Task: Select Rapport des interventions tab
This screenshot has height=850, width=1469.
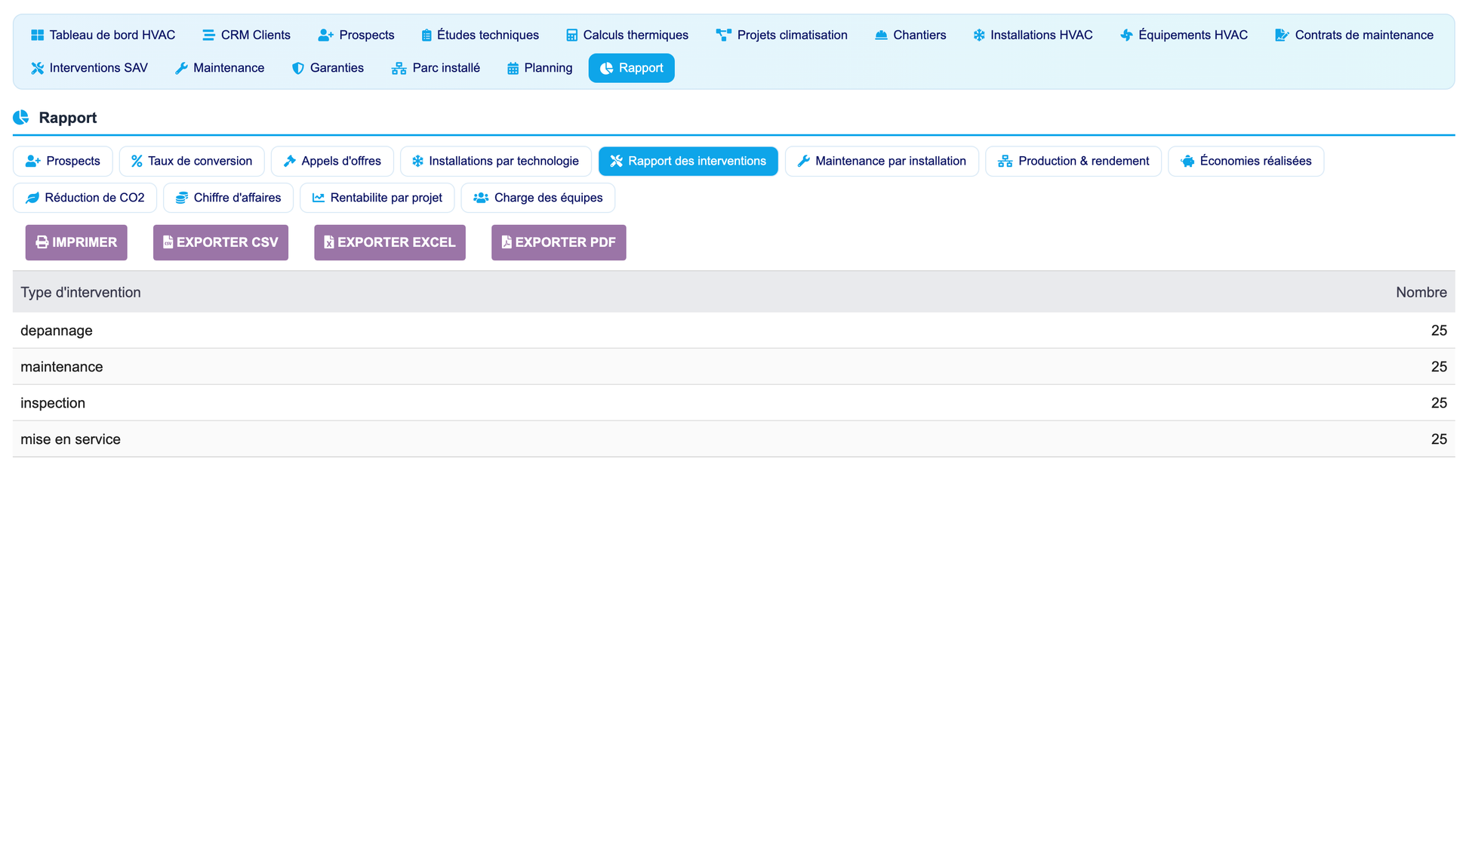Action: [688, 162]
